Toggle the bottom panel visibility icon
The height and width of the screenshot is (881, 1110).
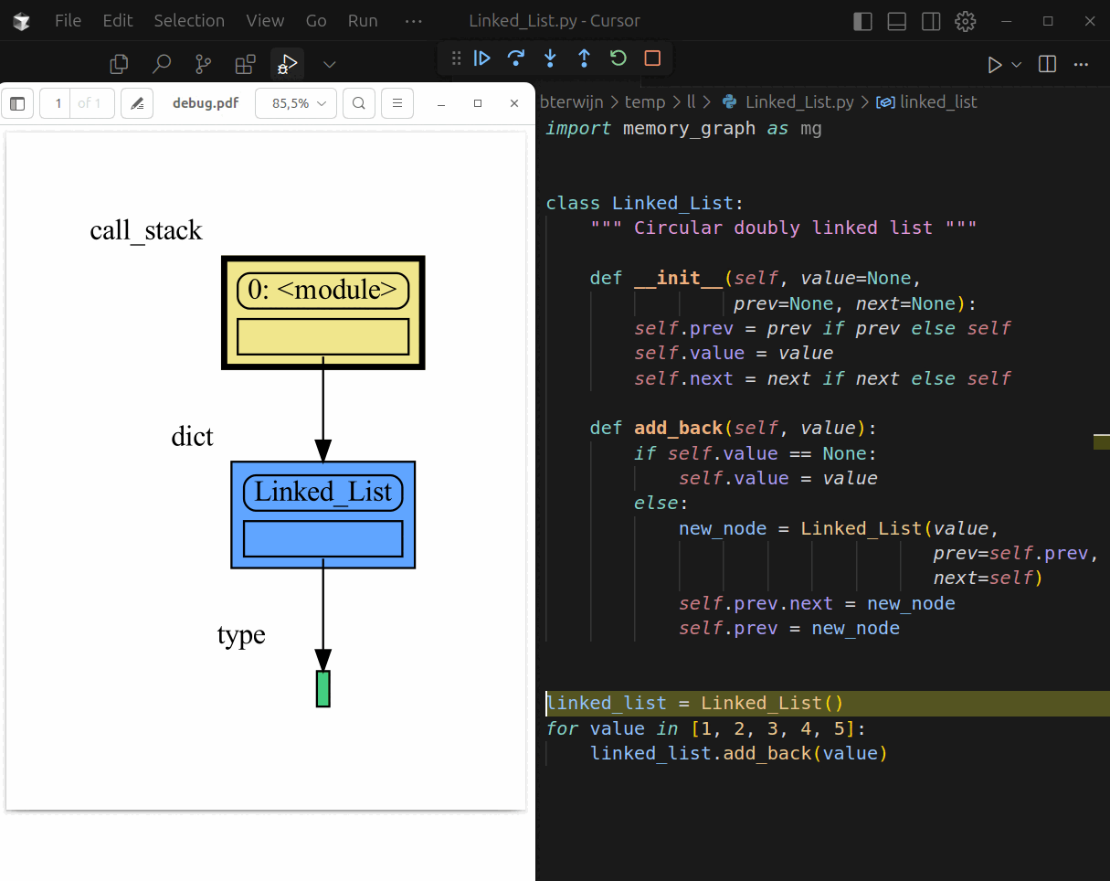896,20
